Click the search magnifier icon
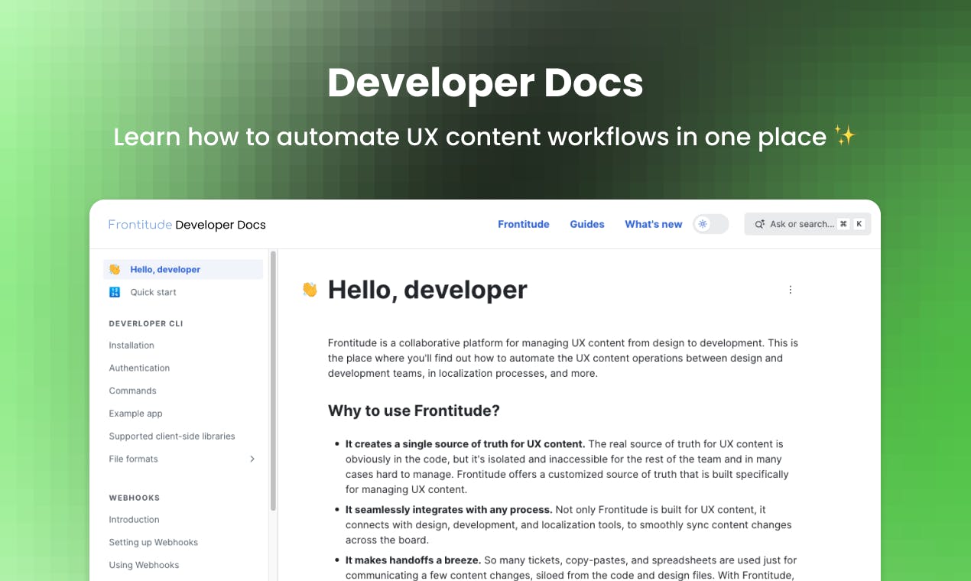 [759, 224]
